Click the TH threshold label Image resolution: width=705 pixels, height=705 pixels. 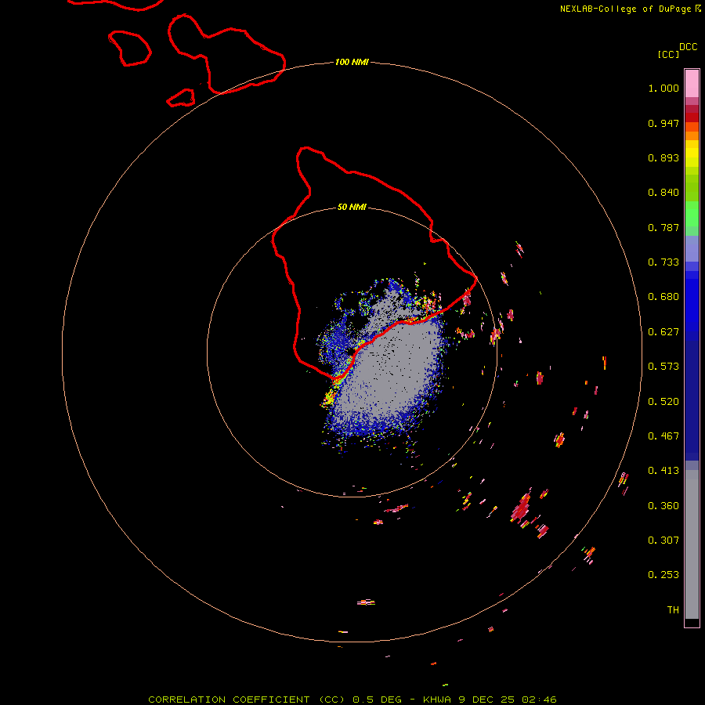pos(673,610)
